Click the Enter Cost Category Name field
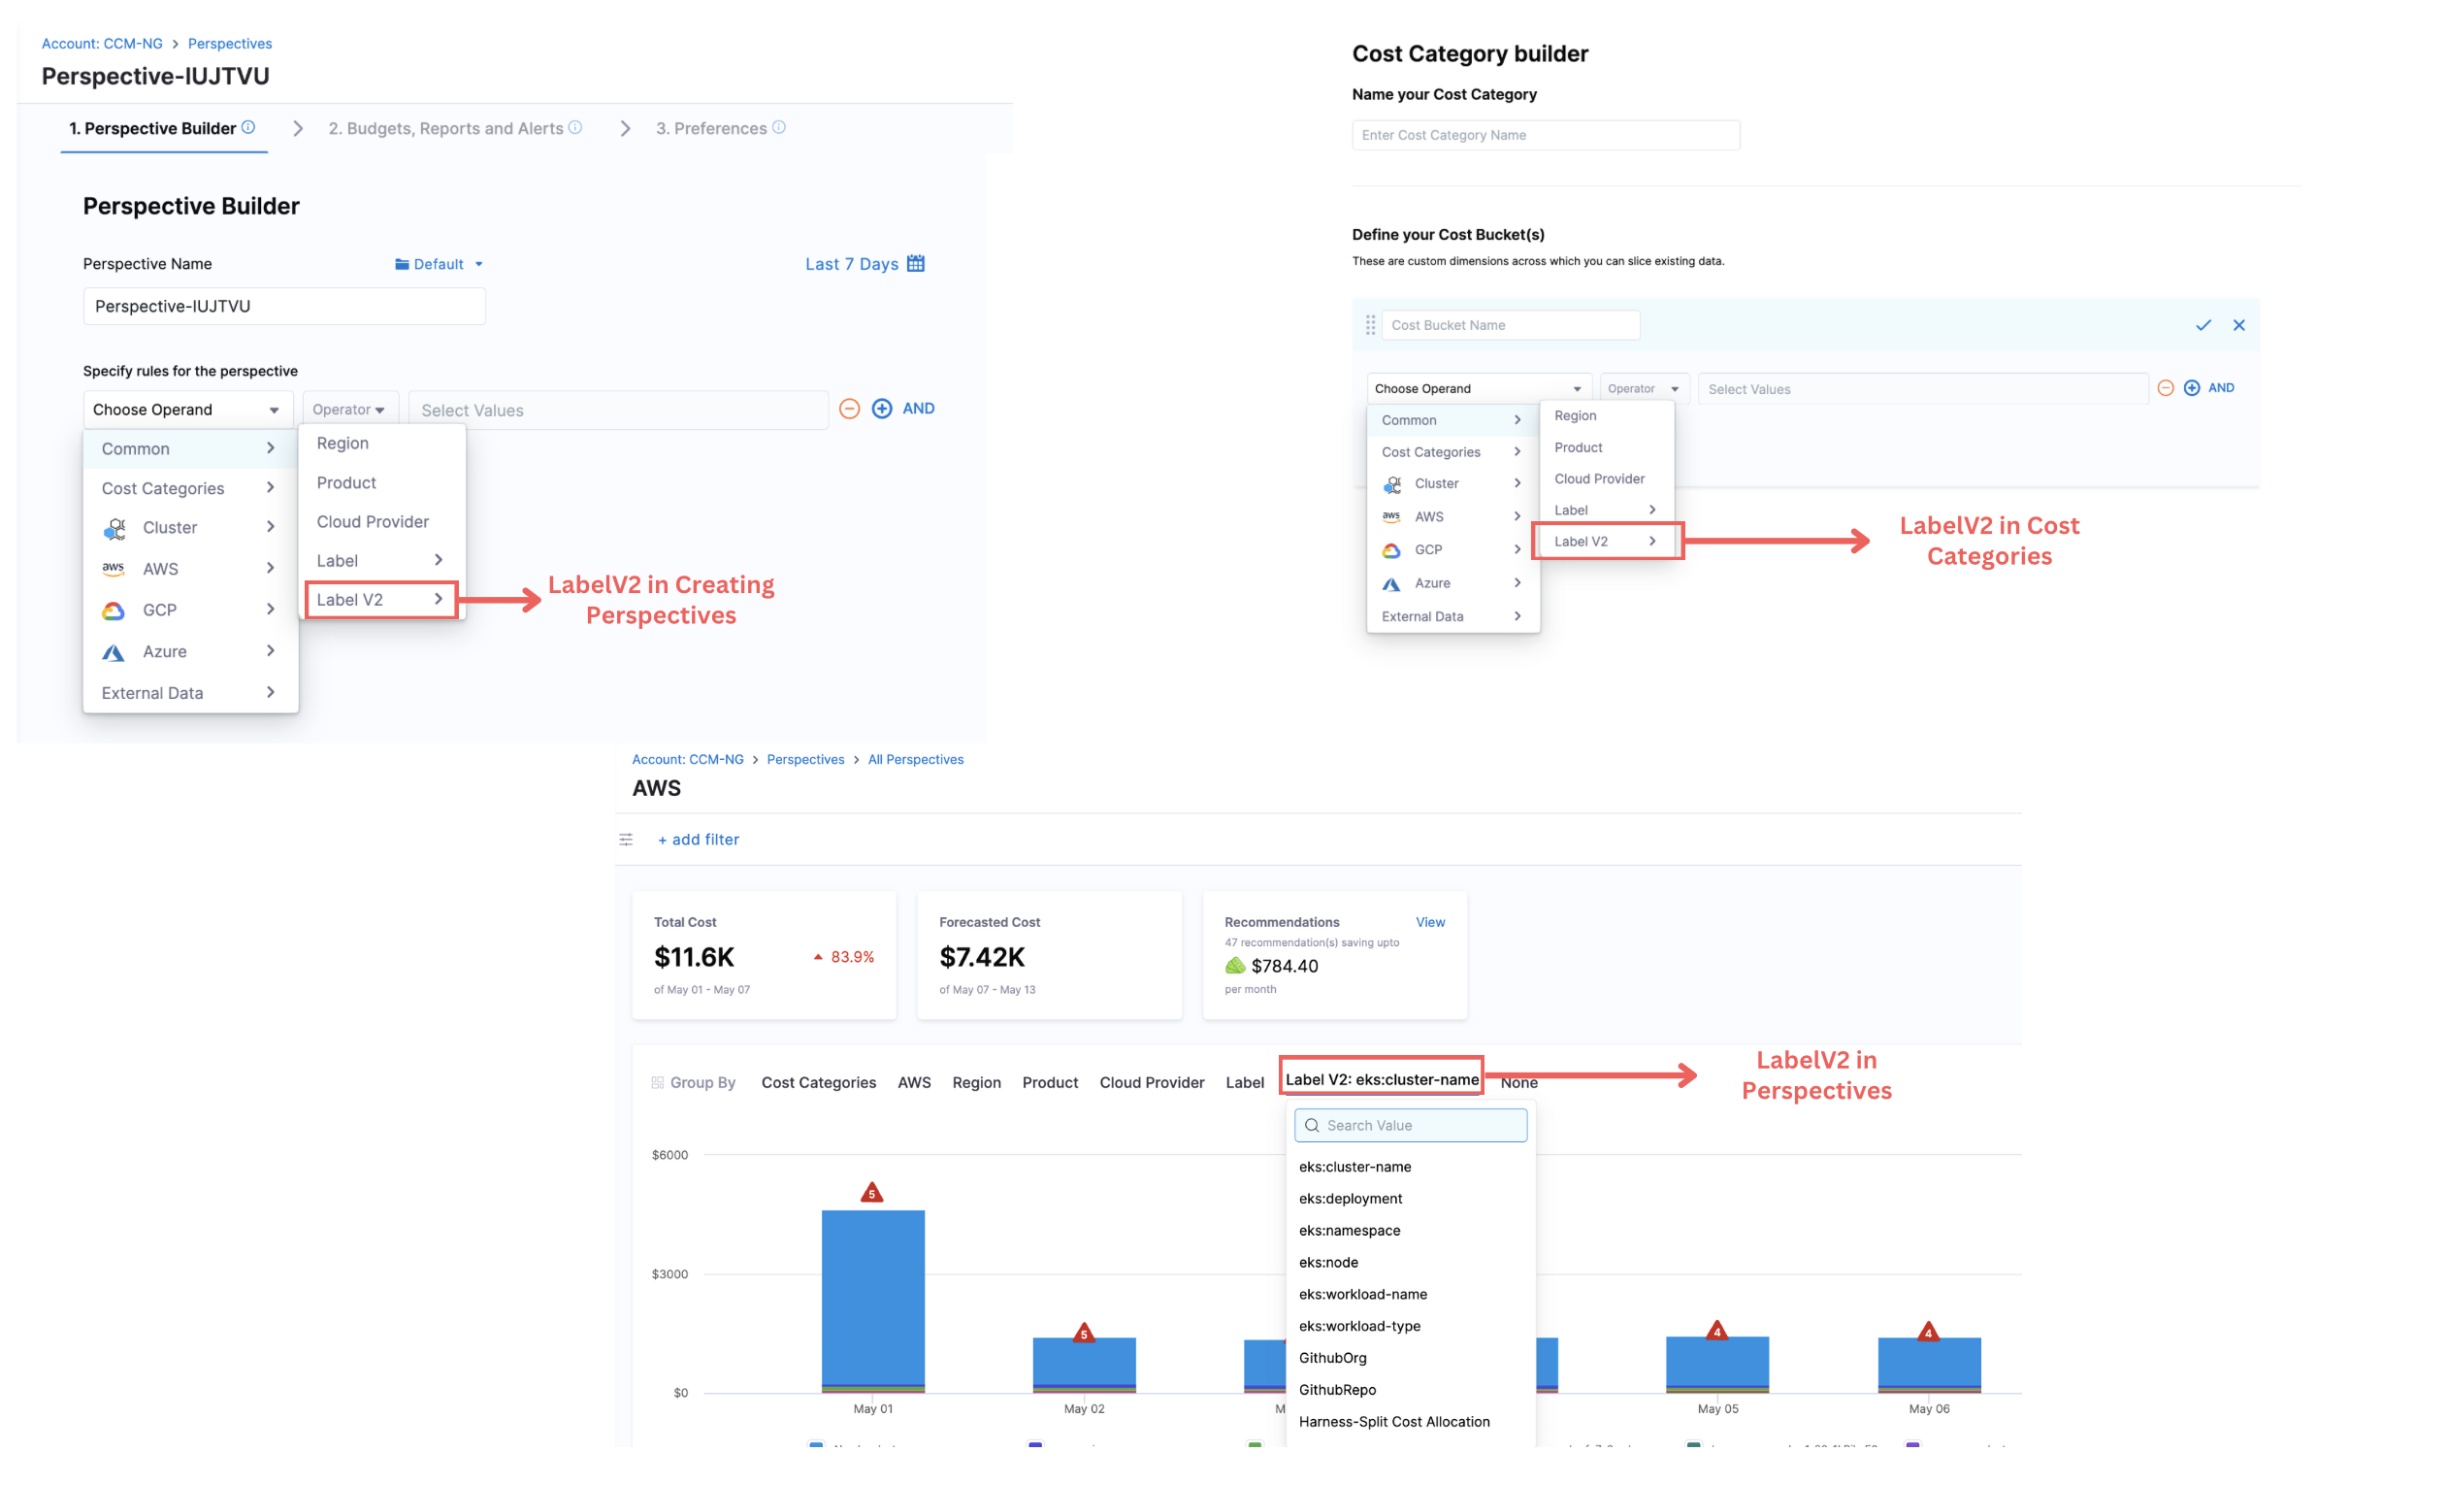This screenshot has height=1485, width=2447. point(1545,135)
